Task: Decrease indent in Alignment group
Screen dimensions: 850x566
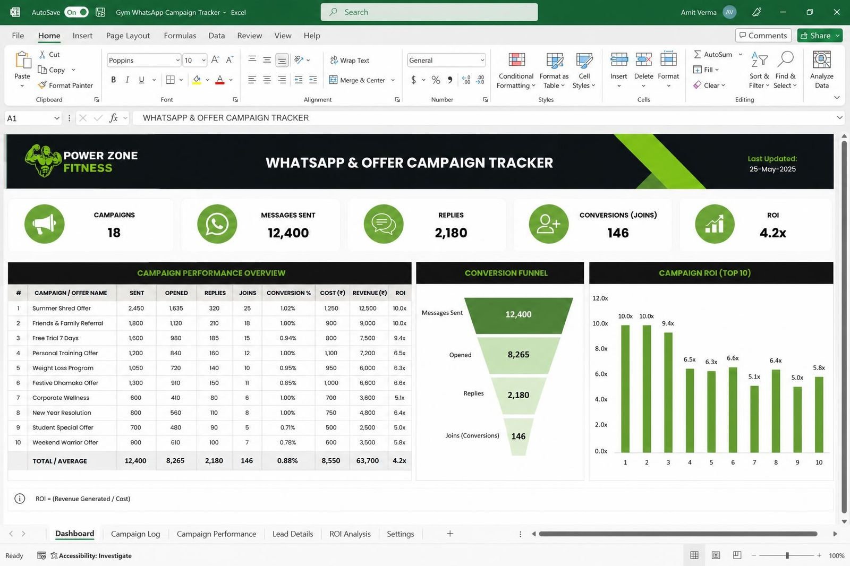Action: [299, 80]
